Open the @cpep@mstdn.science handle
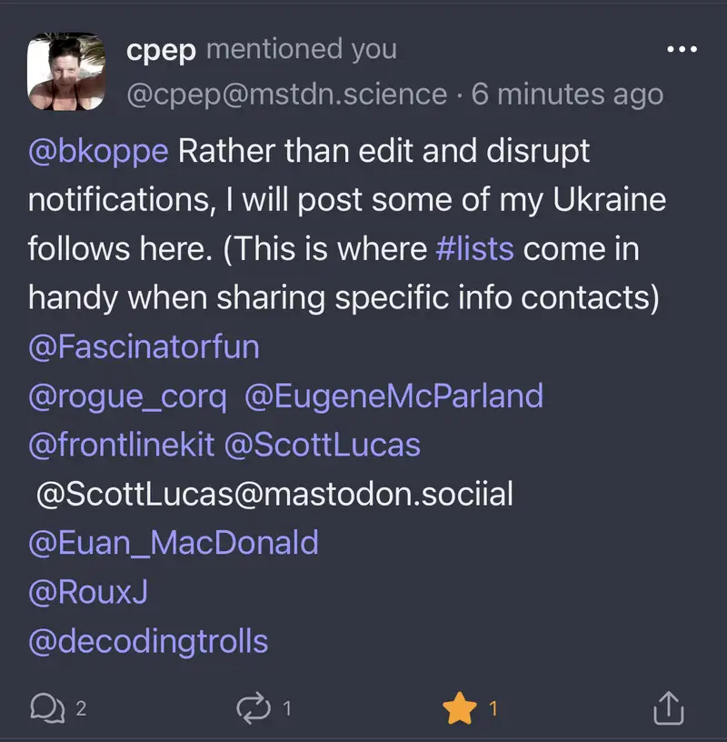 tap(286, 94)
